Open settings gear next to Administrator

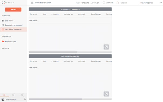coord(25,99)
